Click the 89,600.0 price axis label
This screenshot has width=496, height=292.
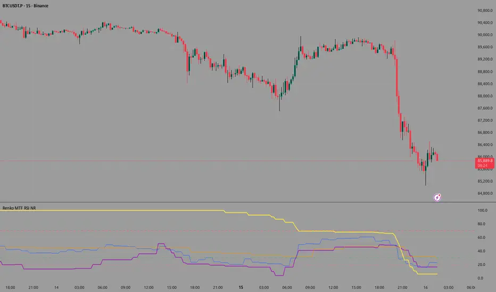pyautogui.click(x=485, y=47)
